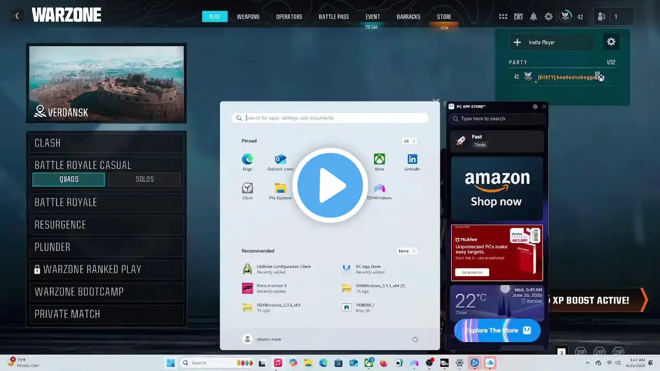
Task: Open PC App Store settings gear
Action: click(x=535, y=107)
